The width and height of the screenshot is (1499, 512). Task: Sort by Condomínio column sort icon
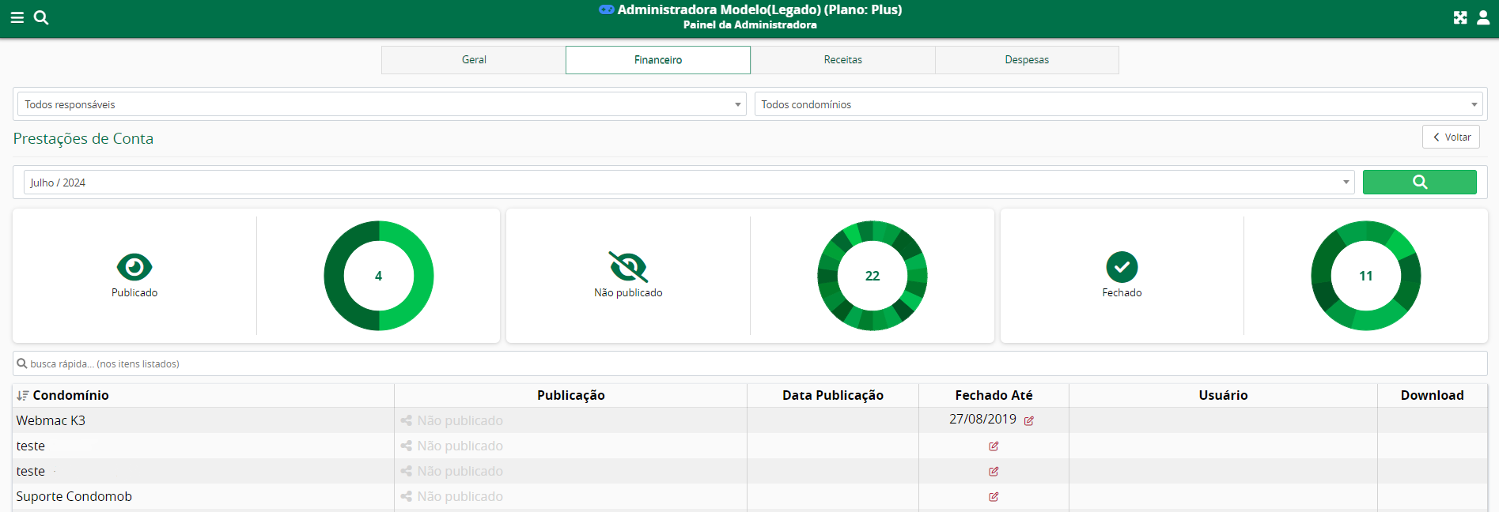tap(23, 396)
